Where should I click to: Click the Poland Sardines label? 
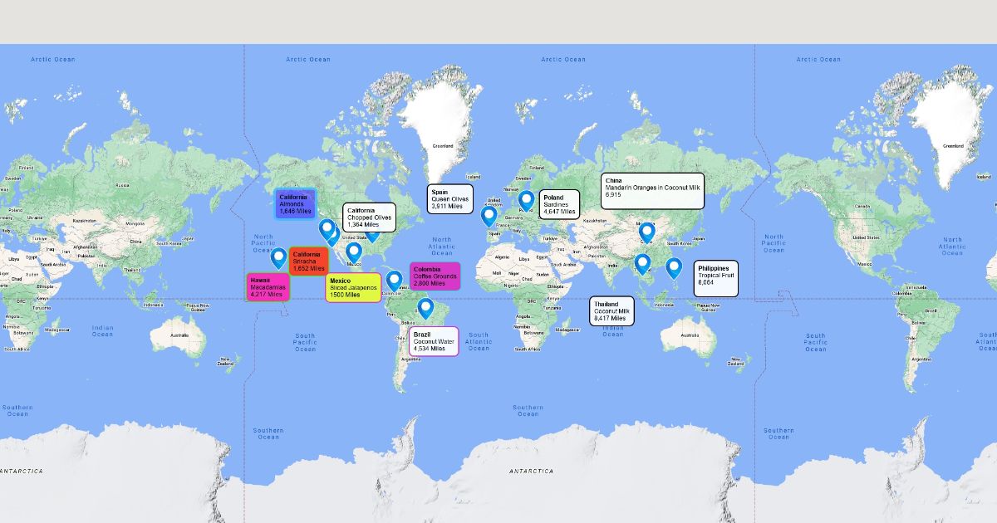click(x=558, y=204)
